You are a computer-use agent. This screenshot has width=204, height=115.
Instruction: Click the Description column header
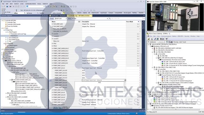86,22
